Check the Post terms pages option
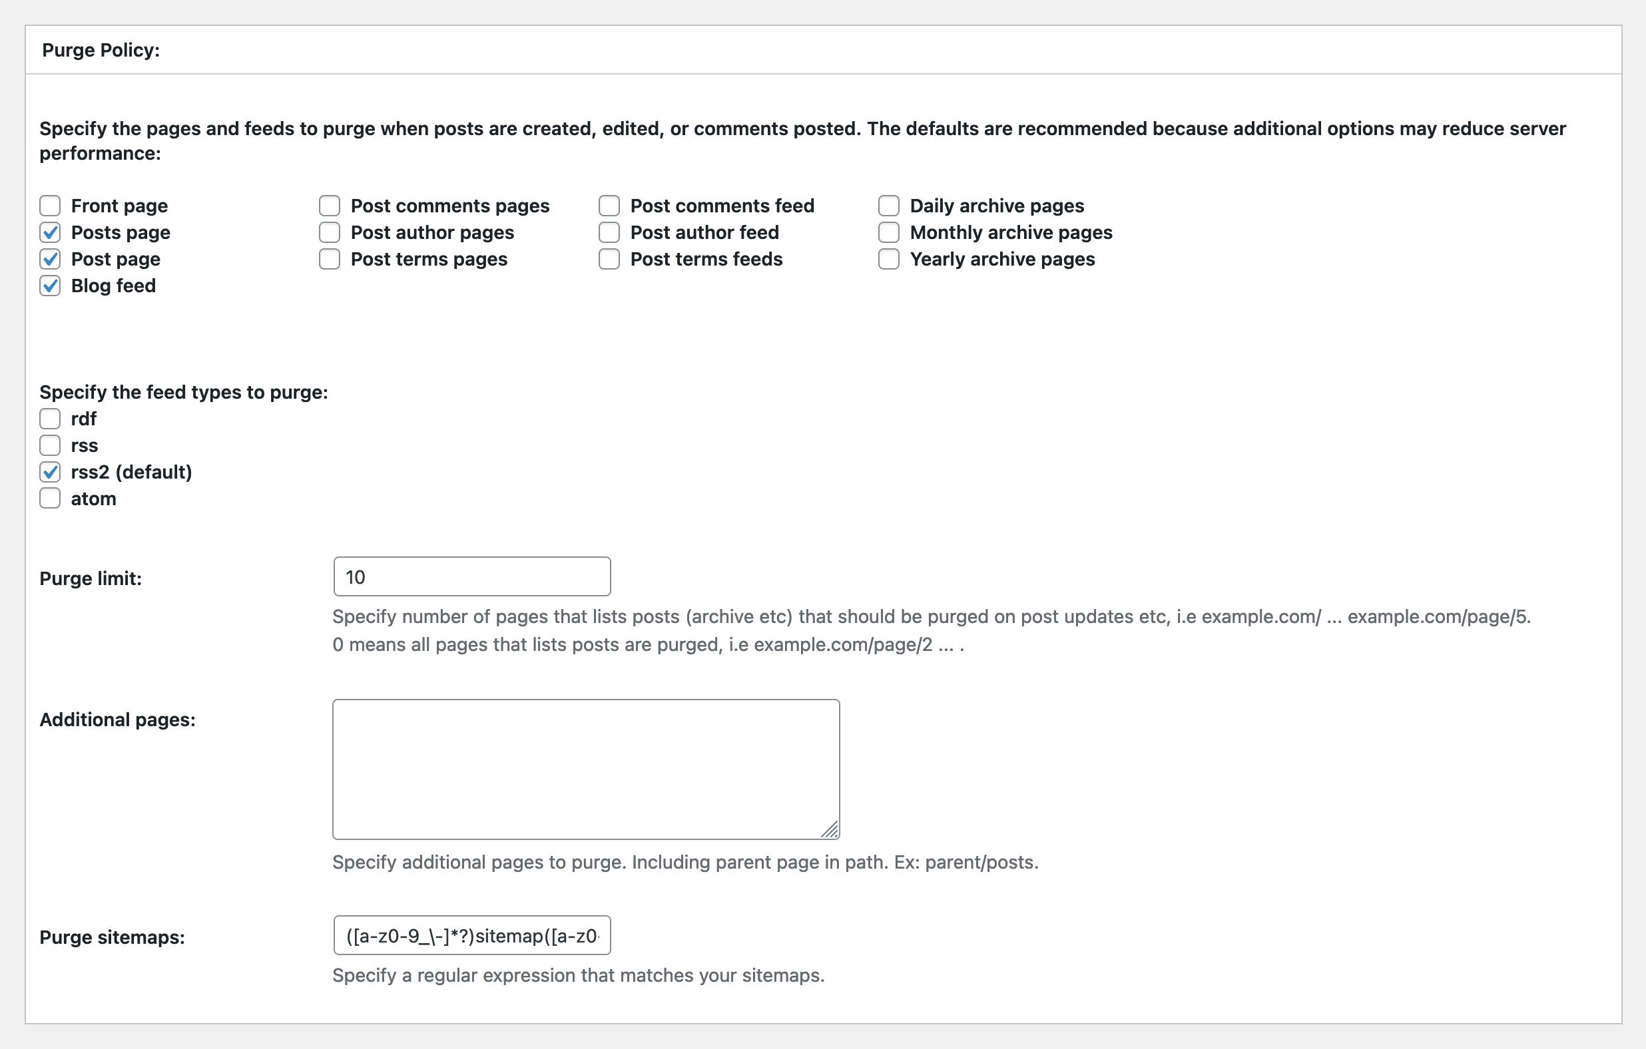This screenshot has width=1646, height=1049. point(330,259)
